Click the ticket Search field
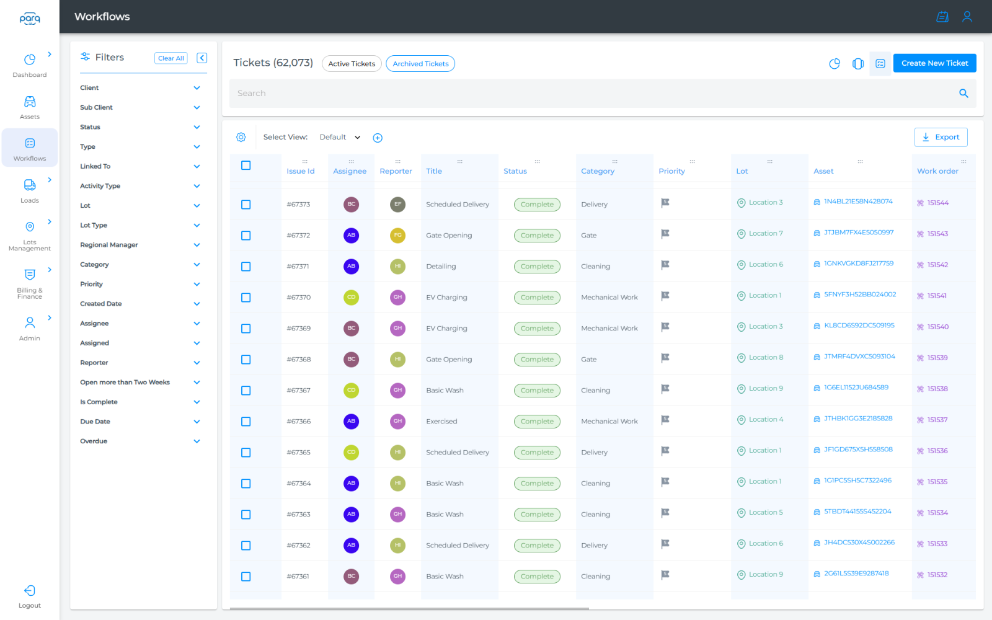The image size is (992, 620). point(603,93)
